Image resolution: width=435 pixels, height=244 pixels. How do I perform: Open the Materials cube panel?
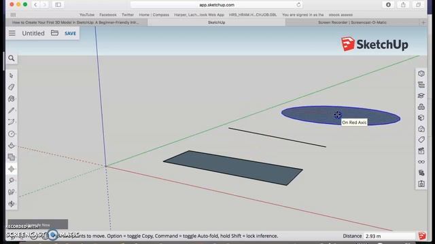[421, 118]
